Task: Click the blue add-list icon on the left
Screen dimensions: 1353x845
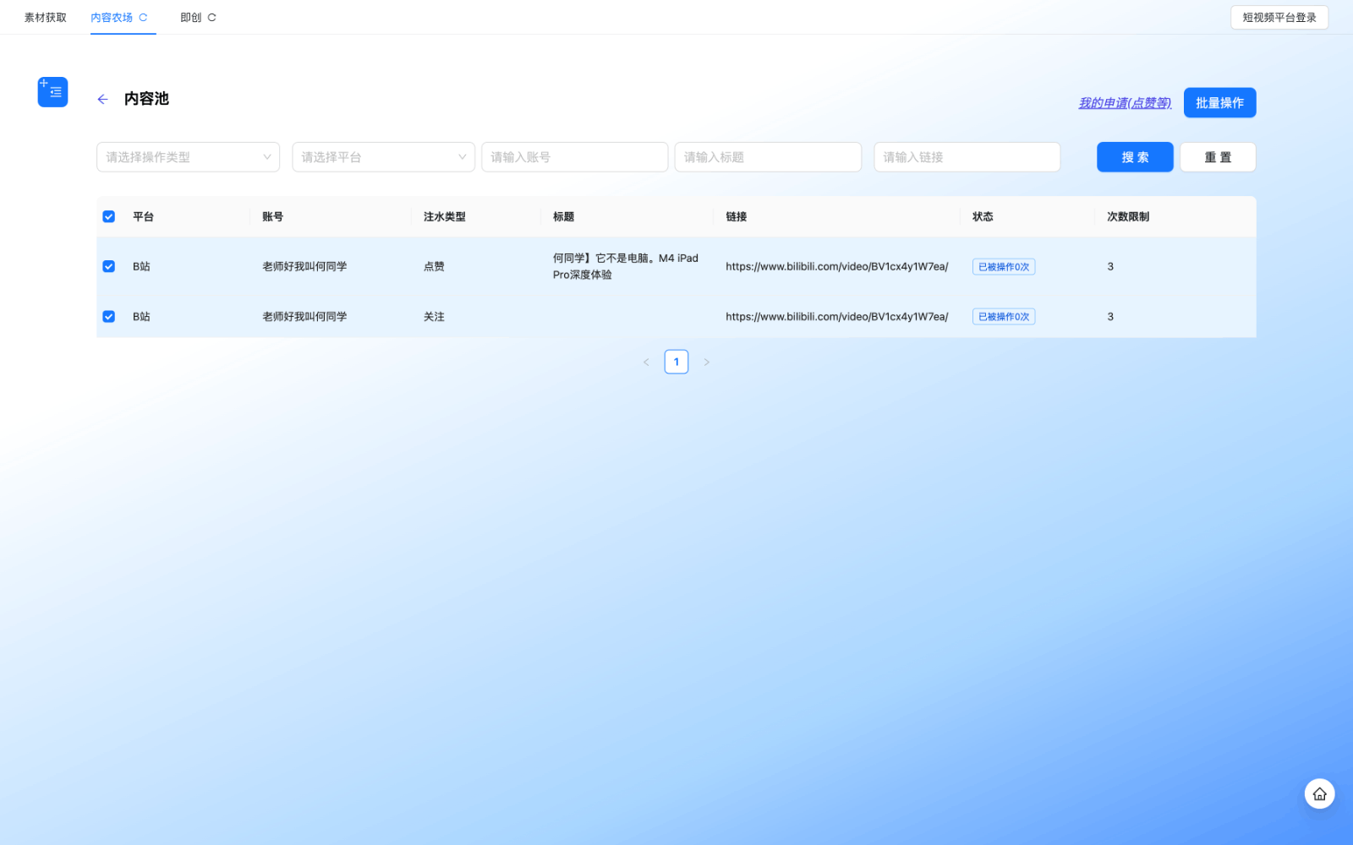Action: click(52, 92)
